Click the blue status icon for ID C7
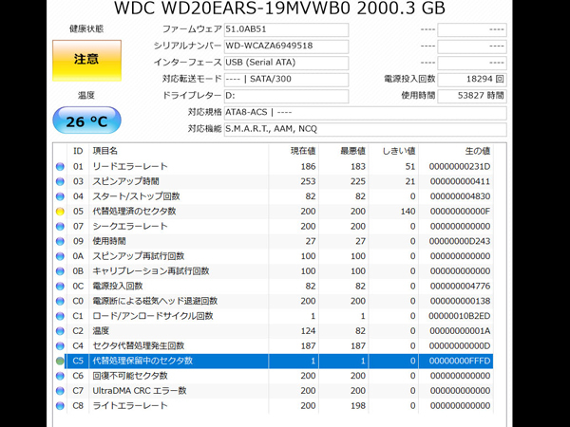570x427 pixels. tap(60, 391)
